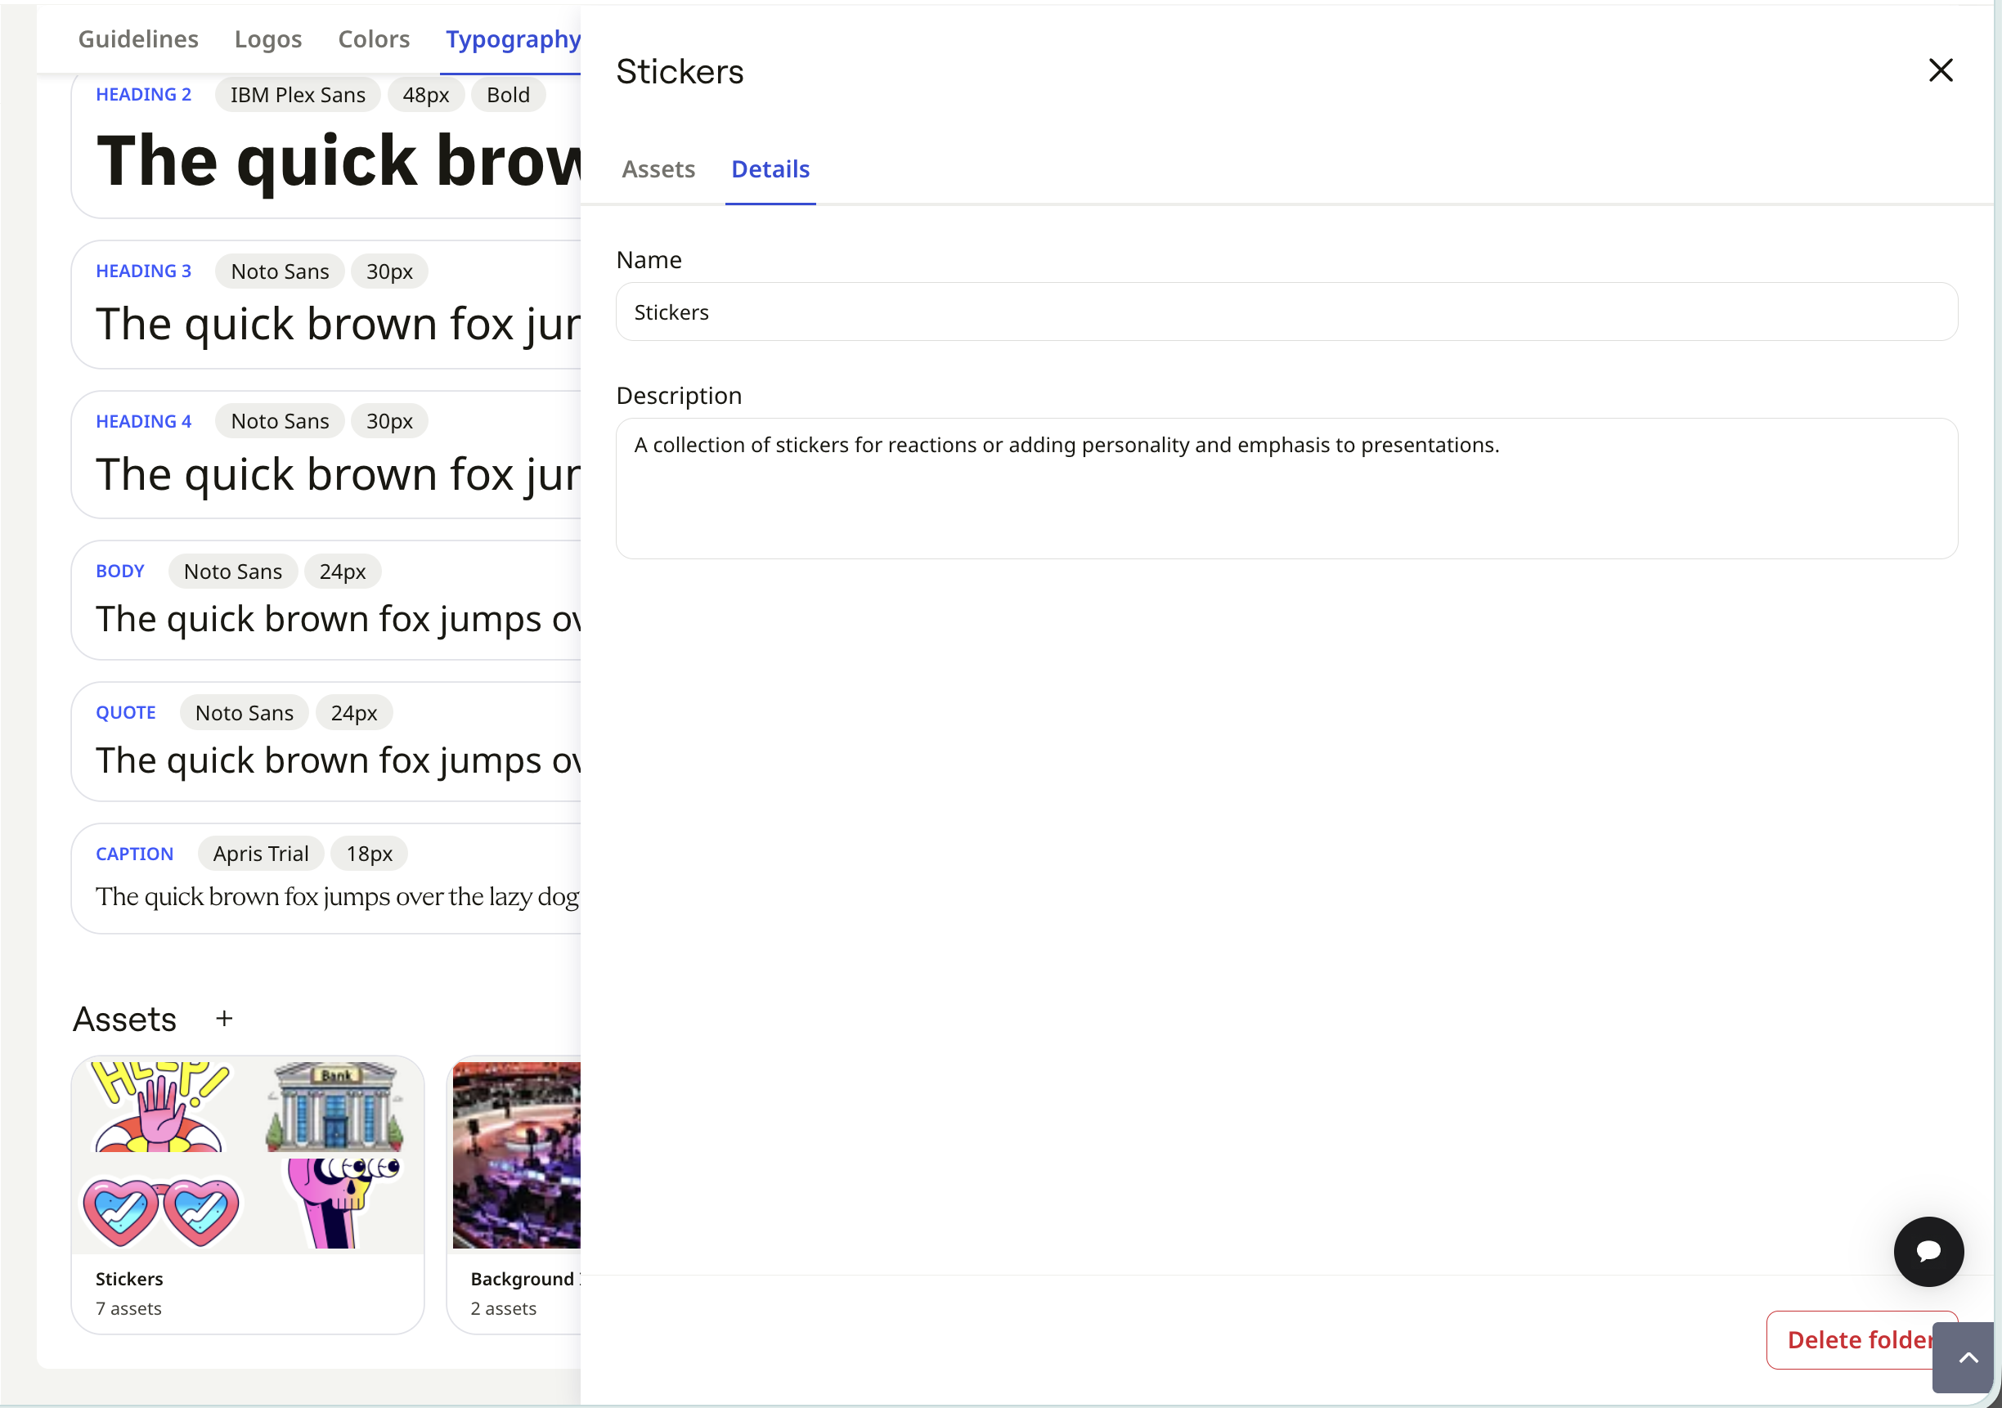Select the Caption typography card
Viewport: 2002px width, 1408px height.
click(x=326, y=878)
